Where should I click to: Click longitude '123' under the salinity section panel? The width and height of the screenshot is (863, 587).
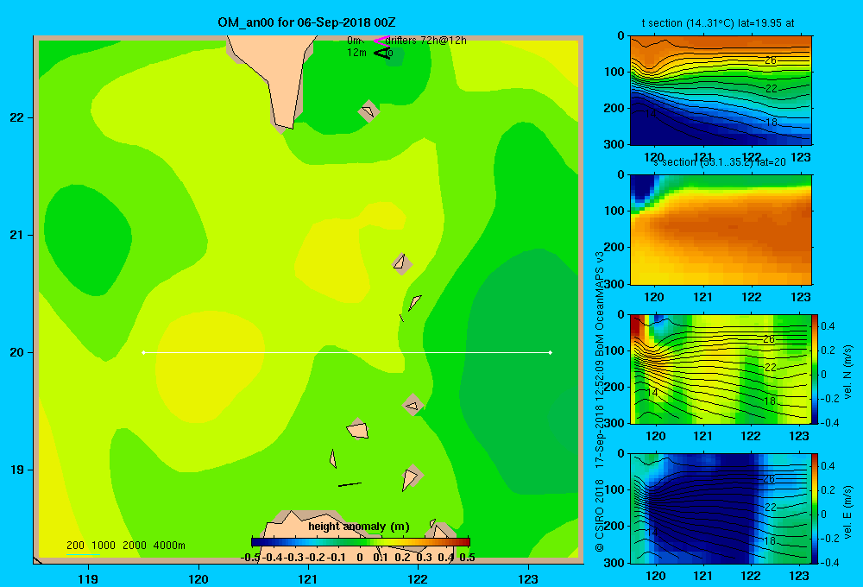click(800, 297)
